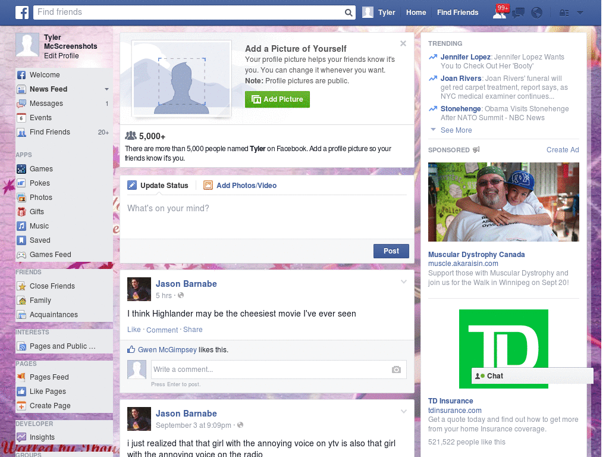Screen dimensions: 609x457
Task: Click the News Feed options arrow
Action: click(106, 89)
